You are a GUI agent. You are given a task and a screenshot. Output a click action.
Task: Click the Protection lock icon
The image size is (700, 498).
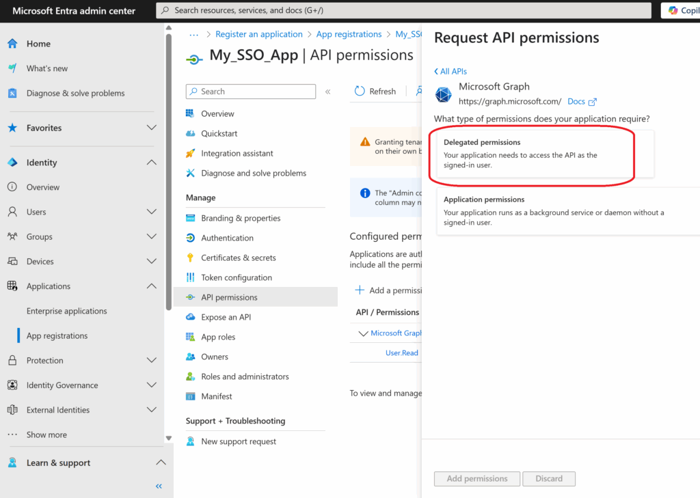12,360
